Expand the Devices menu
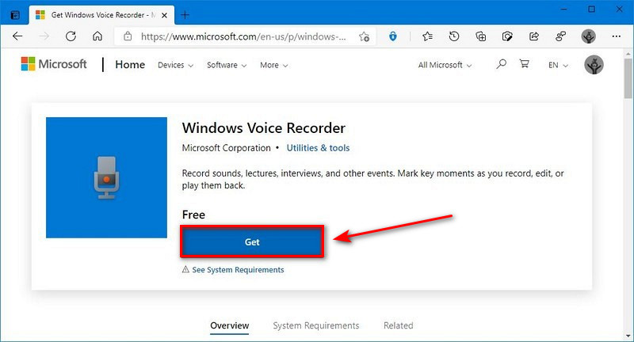634x342 pixels. tap(175, 65)
